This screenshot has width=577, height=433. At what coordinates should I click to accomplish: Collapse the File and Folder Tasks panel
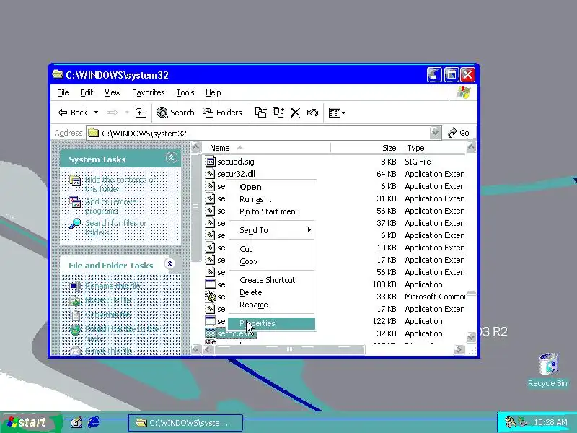(169, 264)
